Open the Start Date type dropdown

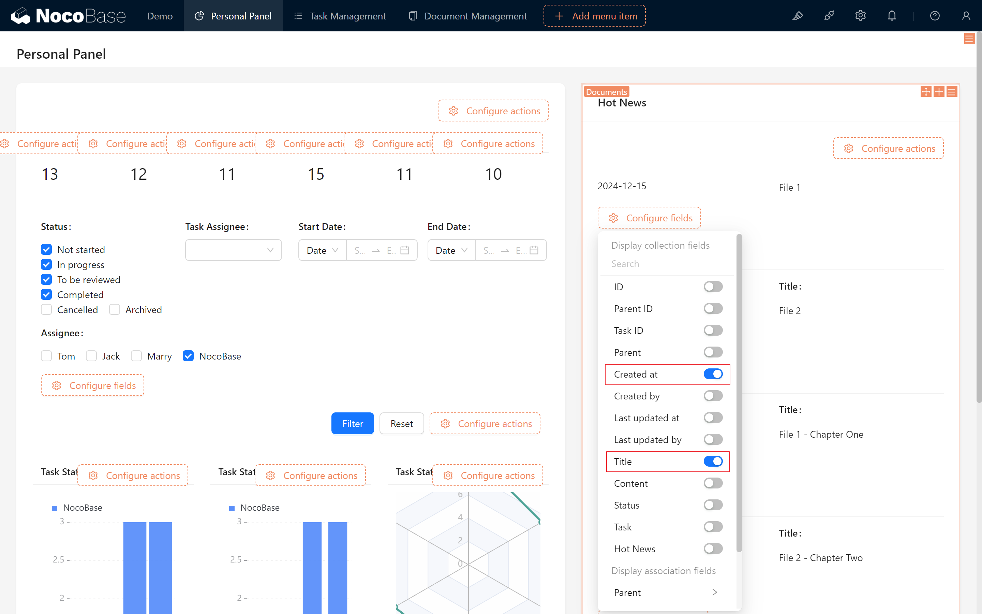[322, 250]
